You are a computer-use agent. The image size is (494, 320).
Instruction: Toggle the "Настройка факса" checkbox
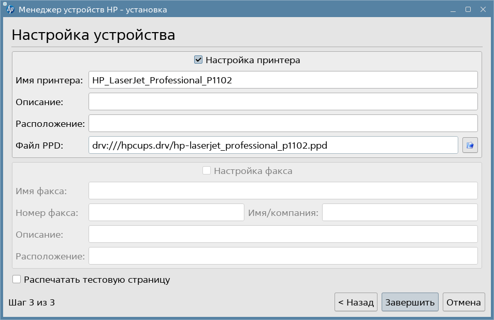[207, 171]
